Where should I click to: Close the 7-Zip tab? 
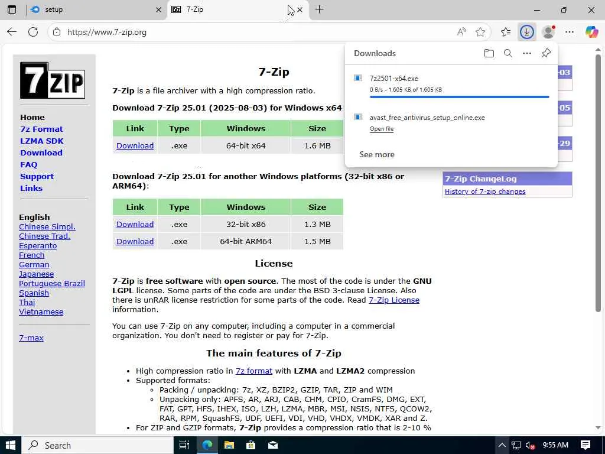point(300,9)
